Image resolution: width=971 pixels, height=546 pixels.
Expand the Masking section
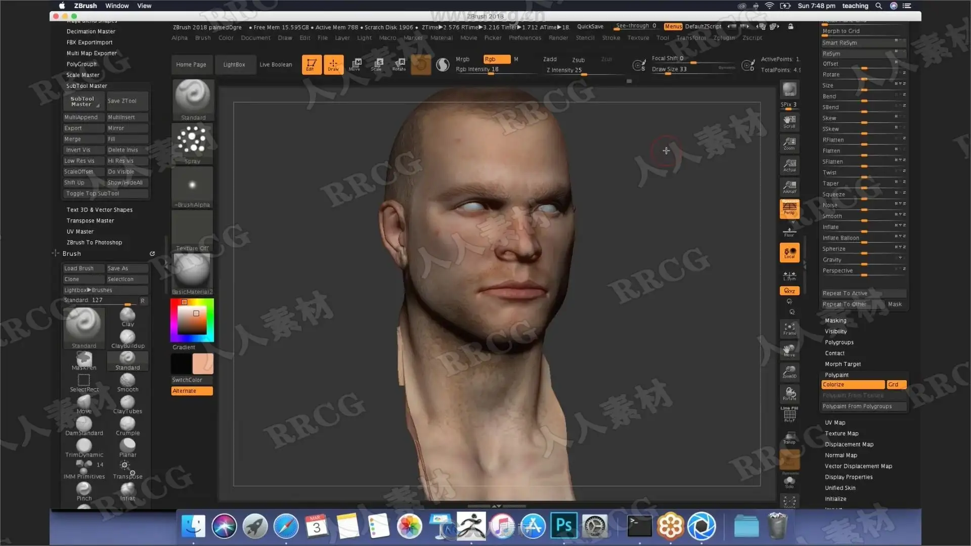[835, 321]
